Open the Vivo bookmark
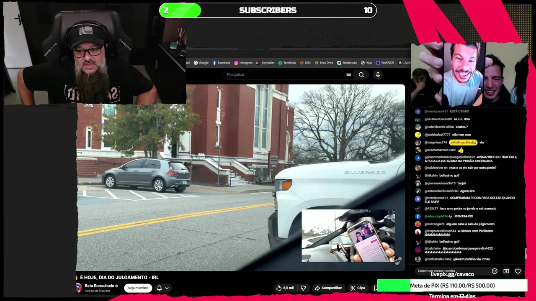 click(366, 63)
